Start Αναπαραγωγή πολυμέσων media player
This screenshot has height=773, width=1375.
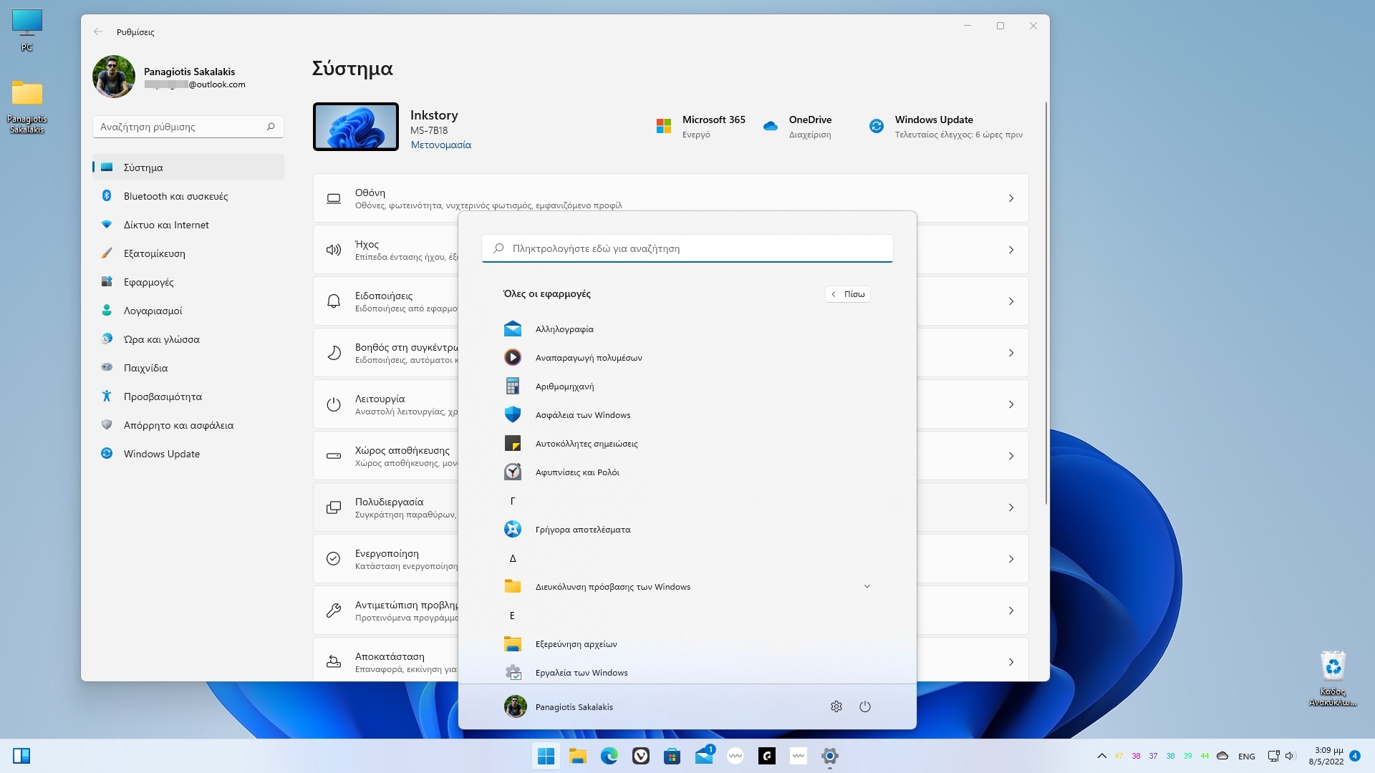(589, 357)
